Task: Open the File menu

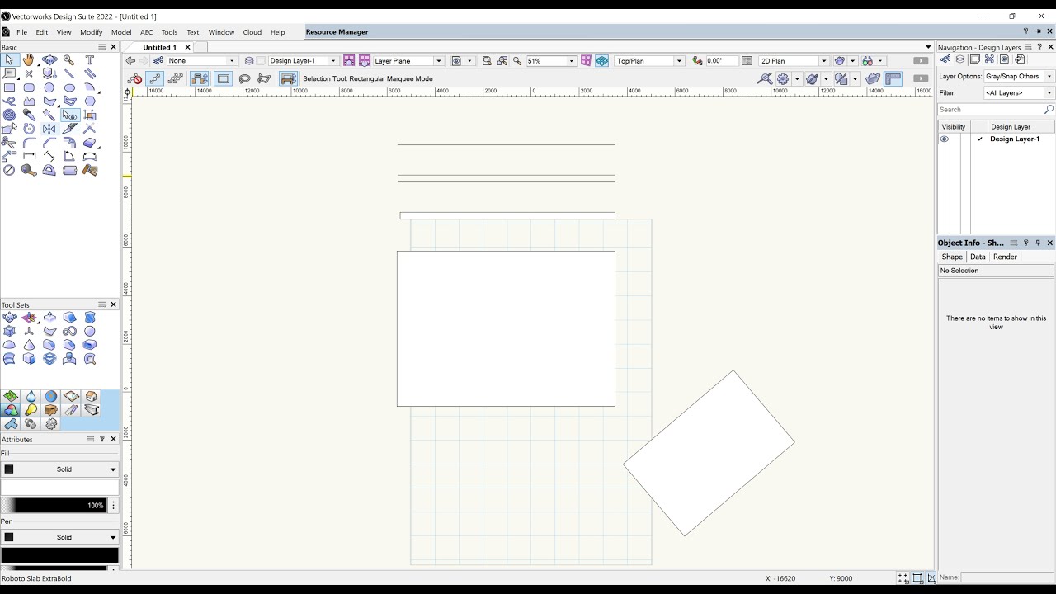Action: 21,32
